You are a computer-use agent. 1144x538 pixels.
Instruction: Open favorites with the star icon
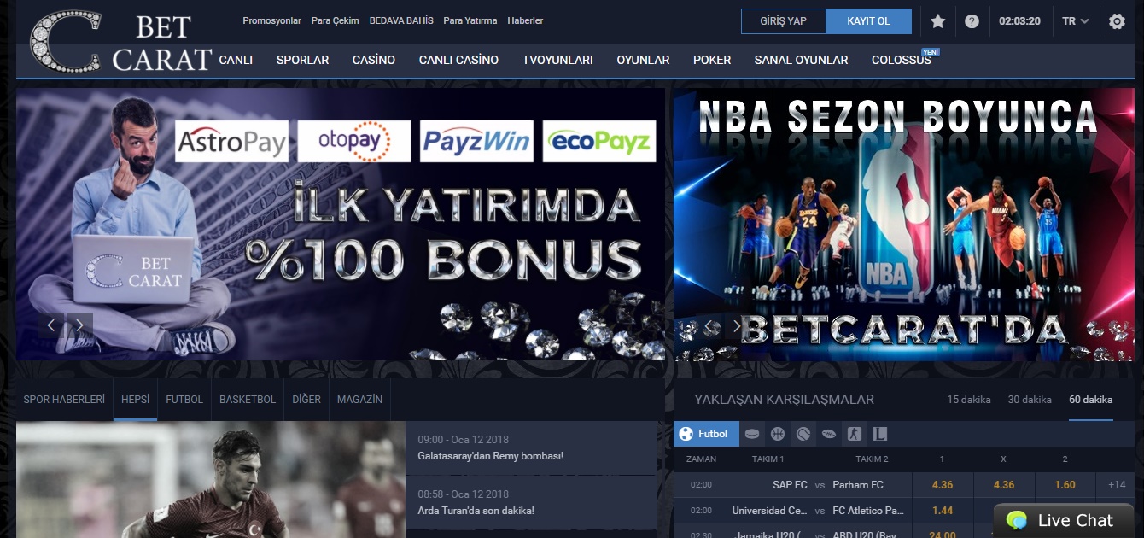(x=938, y=21)
